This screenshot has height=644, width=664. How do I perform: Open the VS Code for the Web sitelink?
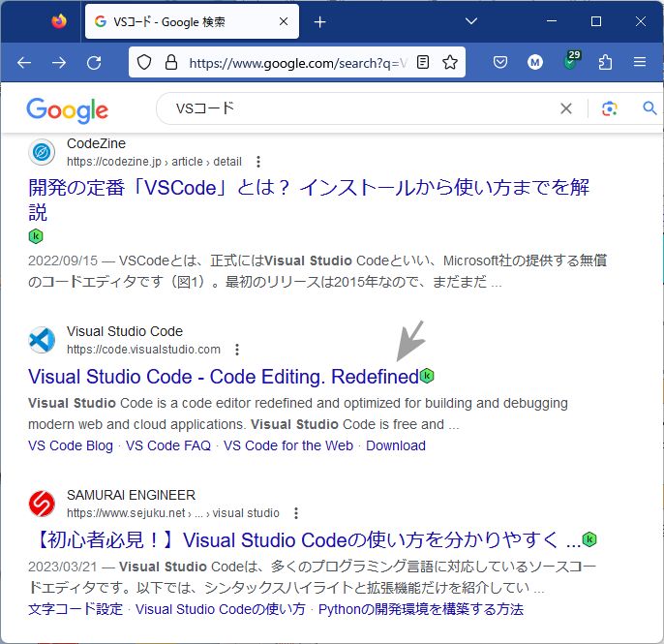[x=288, y=445]
